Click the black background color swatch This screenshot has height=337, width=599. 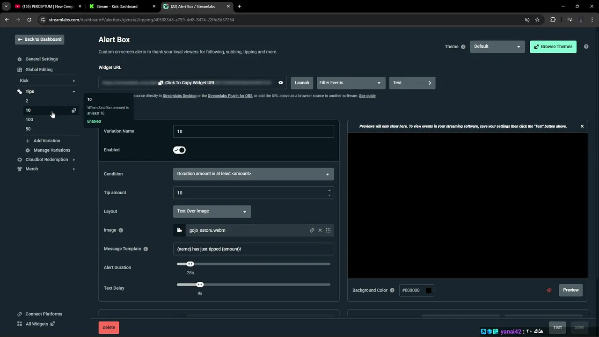[x=428, y=291]
